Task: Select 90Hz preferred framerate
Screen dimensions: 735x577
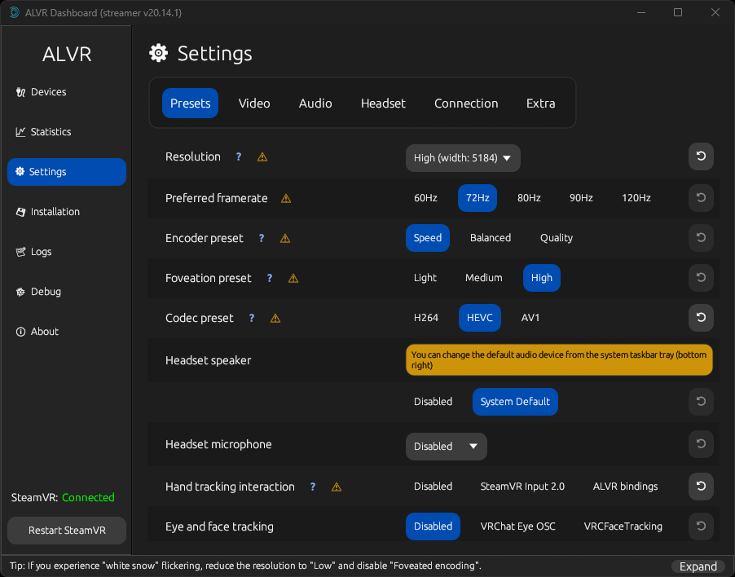Action: [581, 198]
